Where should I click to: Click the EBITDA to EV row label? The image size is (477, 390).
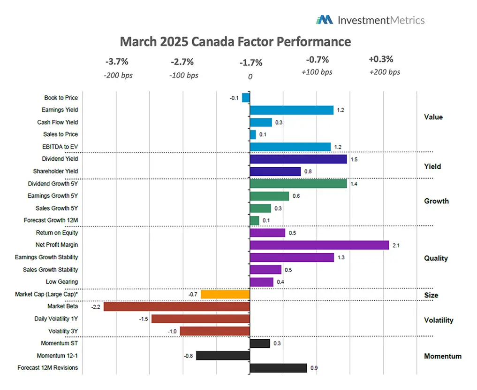[x=58, y=147]
